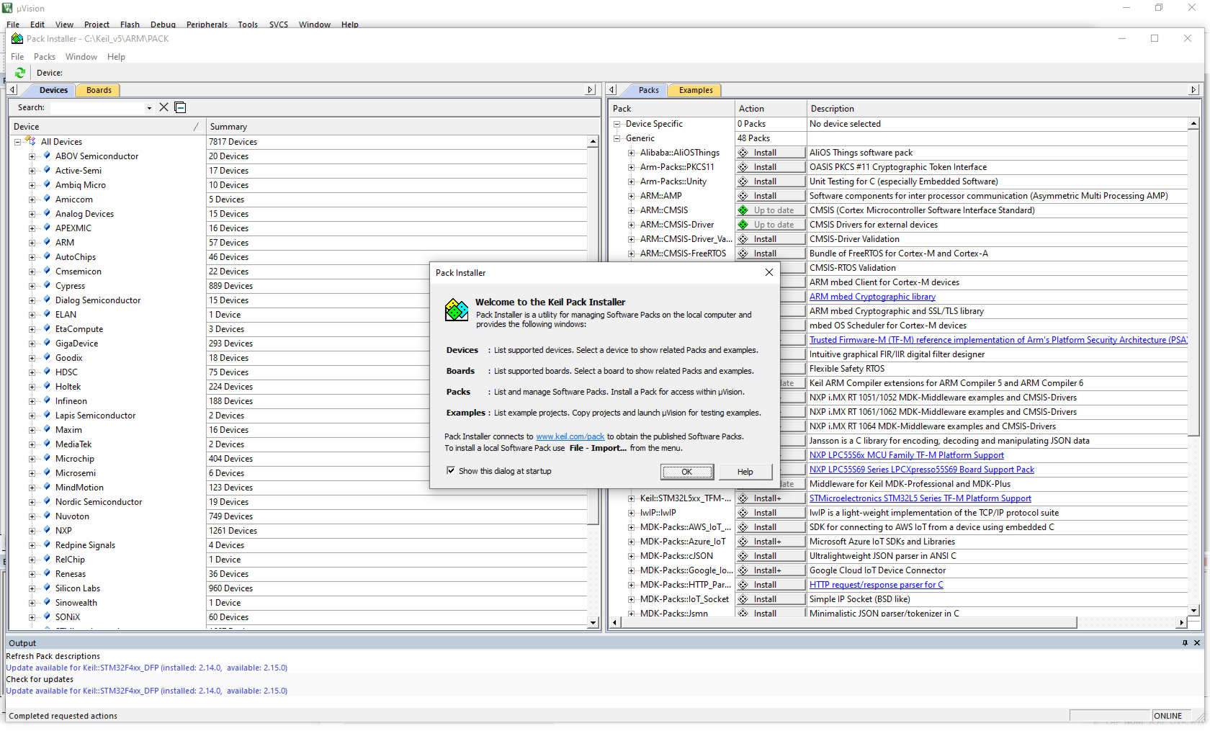Image resolution: width=1210 pixels, height=731 pixels.
Task: Click the install icon for lwIP::lwIP
Action: [x=743, y=513]
